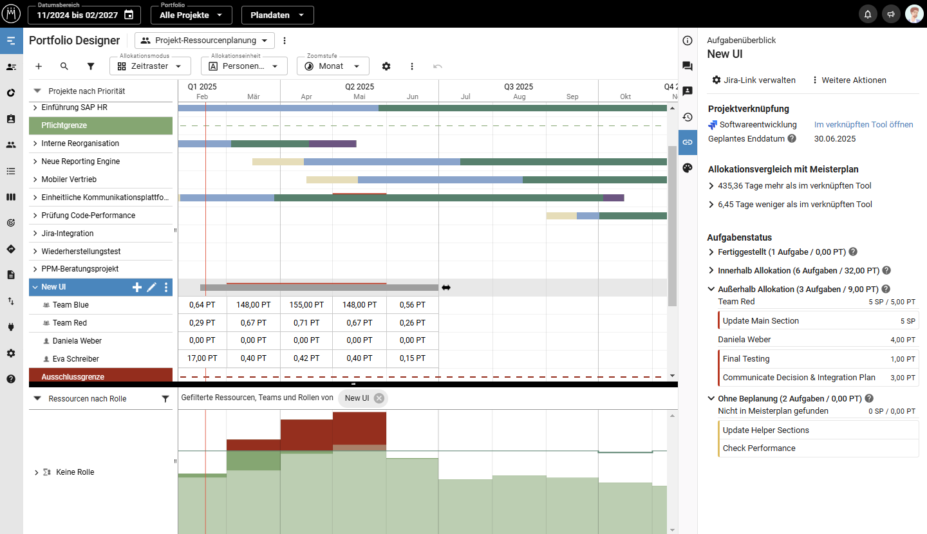Open the notifications bell
The width and height of the screenshot is (927, 534).
[x=868, y=14]
